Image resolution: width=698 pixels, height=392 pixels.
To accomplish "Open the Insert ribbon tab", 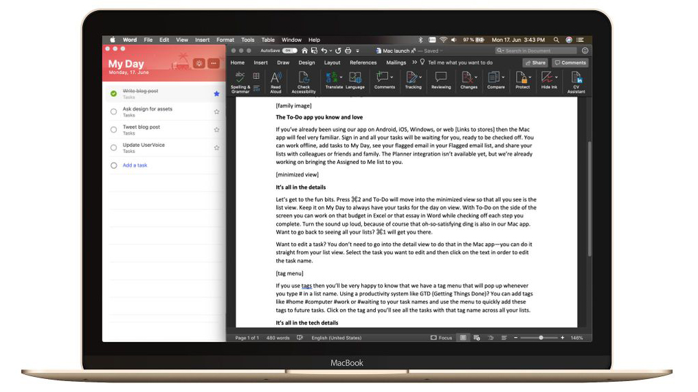I will click(x=261, y=62).
